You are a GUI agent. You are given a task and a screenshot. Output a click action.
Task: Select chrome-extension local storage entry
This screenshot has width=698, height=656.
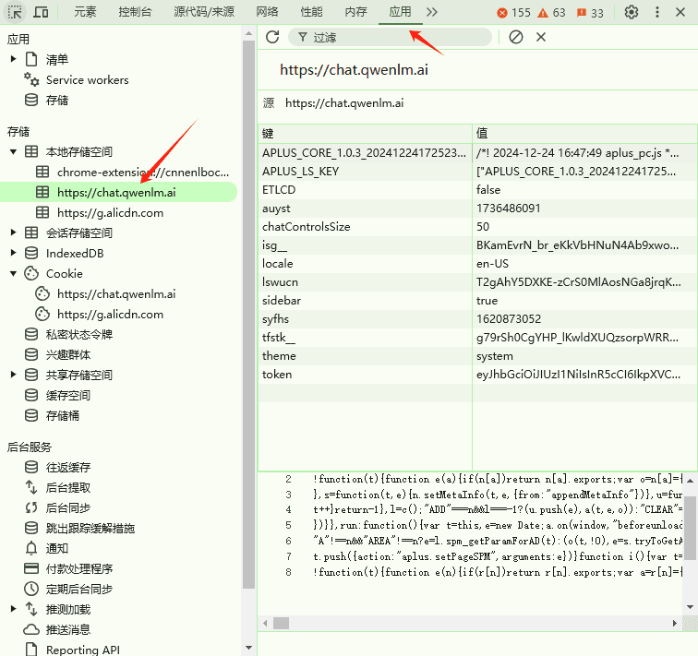pos(143,173)
